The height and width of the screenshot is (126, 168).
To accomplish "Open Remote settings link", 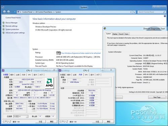I will (11, 26).
